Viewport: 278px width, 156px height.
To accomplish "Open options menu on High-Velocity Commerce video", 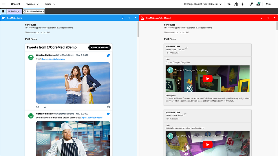I will tap(244, 136).
